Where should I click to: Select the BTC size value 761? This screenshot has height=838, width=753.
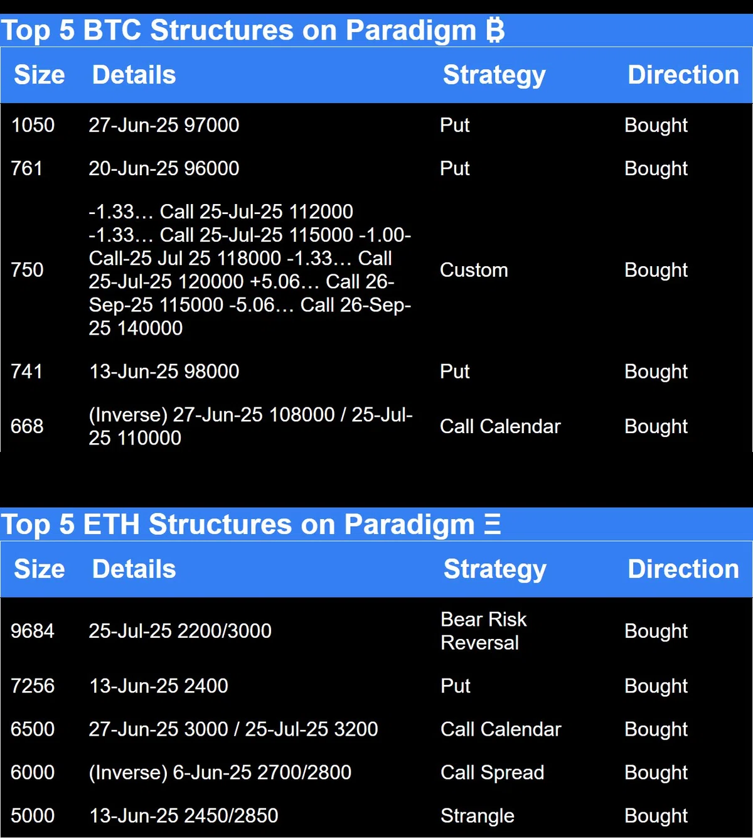[x=26, y=168]
